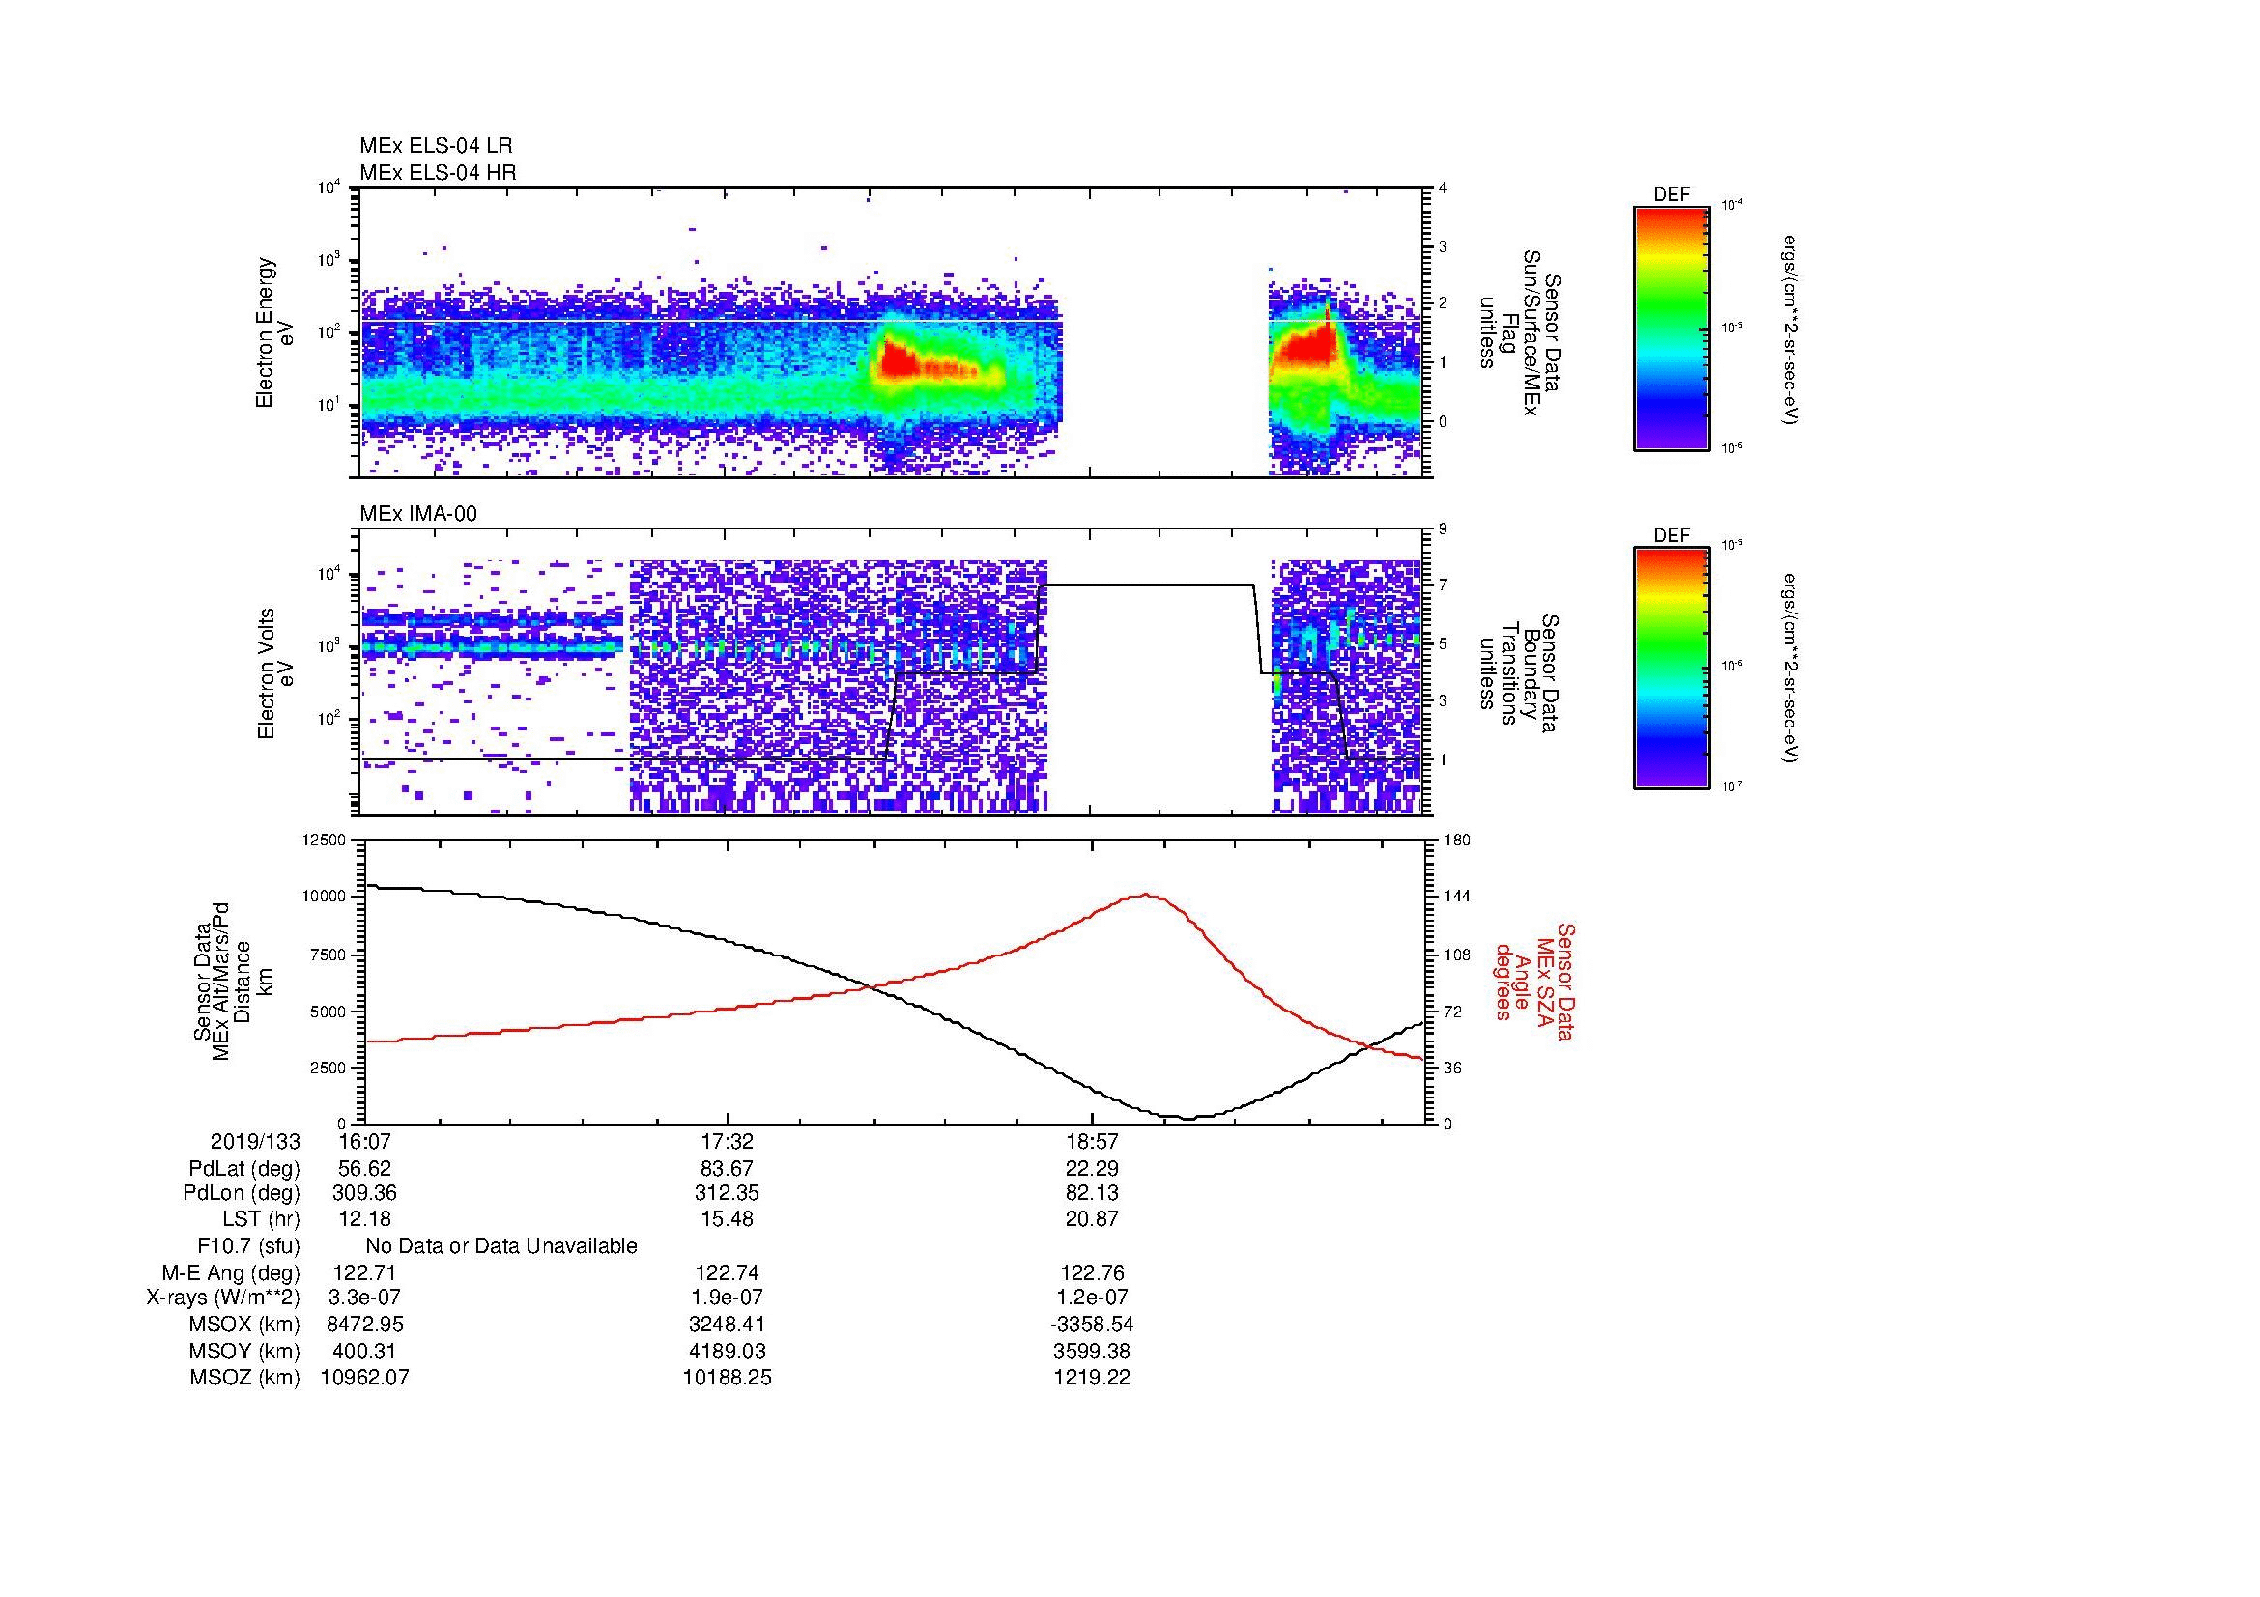
Task: Click the 17:32 time tick label
Action: [x=727, y=1141]
